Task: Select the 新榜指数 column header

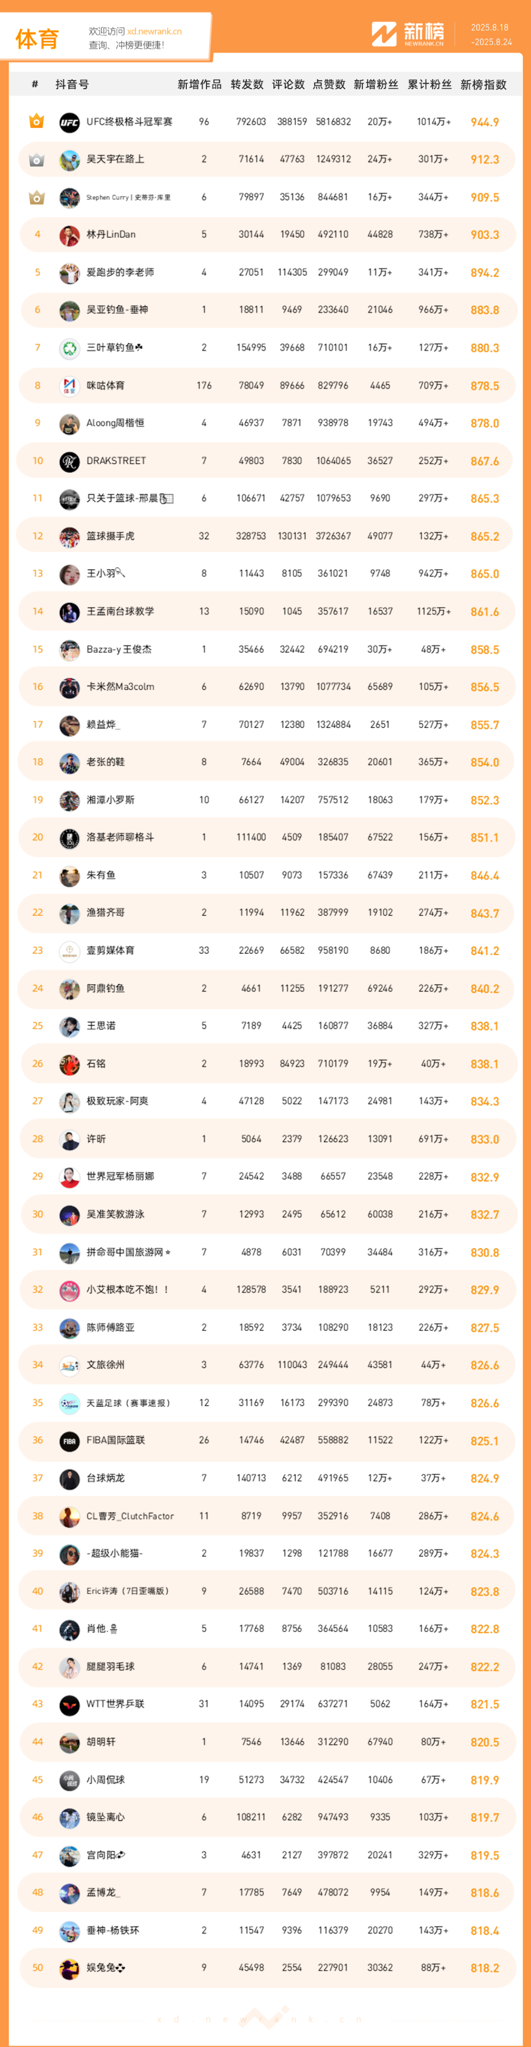Action: click(483, 84)
